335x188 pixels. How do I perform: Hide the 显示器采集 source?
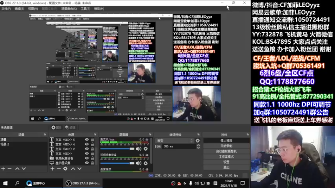coord(87,163)
